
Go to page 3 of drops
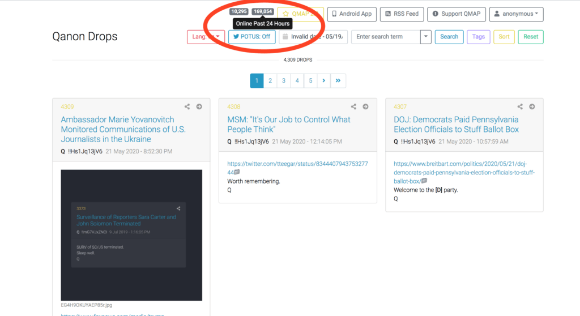pos(284,81)
